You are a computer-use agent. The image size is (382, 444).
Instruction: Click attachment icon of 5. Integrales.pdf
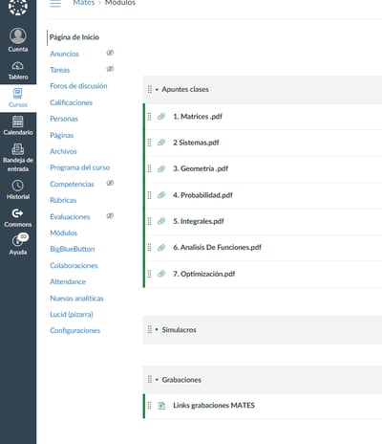[x=161, y=221]
